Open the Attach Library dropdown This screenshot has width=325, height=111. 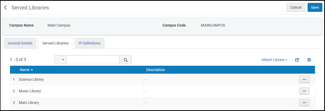[274, 60]
